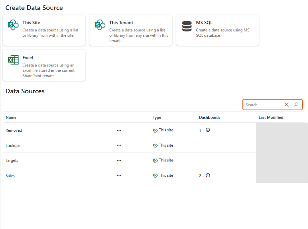Click the magnifier search icon

click(296, 105)
